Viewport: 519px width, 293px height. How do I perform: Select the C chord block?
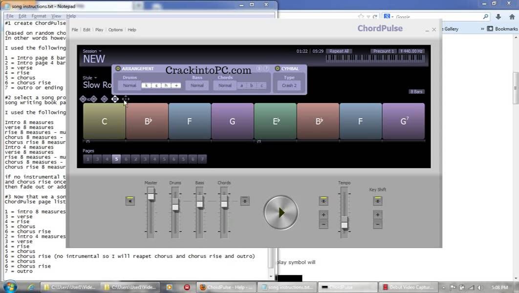[x=104, y=122]
